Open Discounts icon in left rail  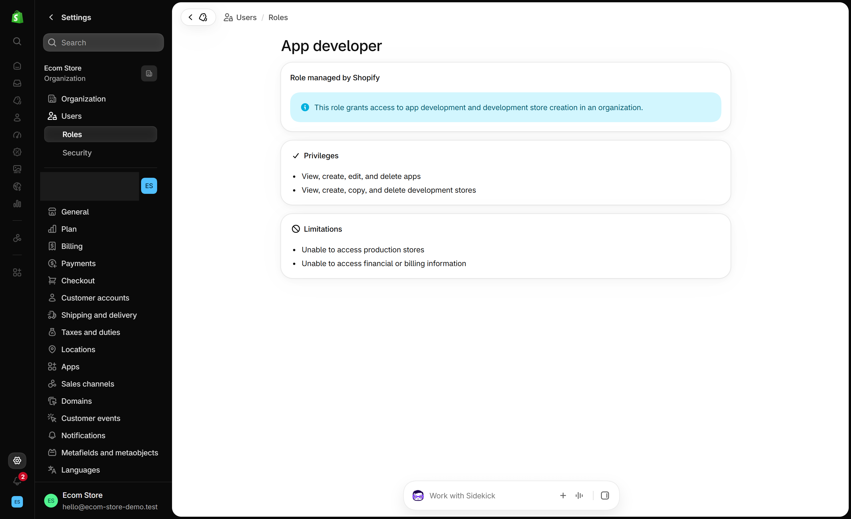tap(17, 152)
